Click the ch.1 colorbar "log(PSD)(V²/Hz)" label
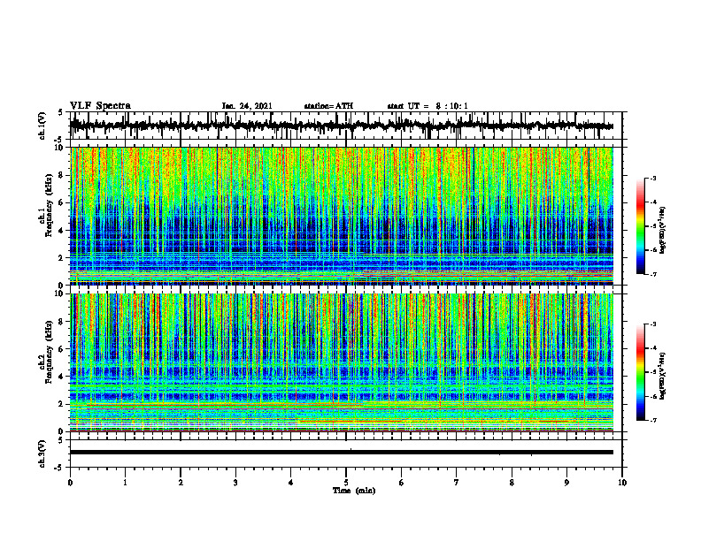The height and width of the screenshot is (541, 701). tap(662, 230)
